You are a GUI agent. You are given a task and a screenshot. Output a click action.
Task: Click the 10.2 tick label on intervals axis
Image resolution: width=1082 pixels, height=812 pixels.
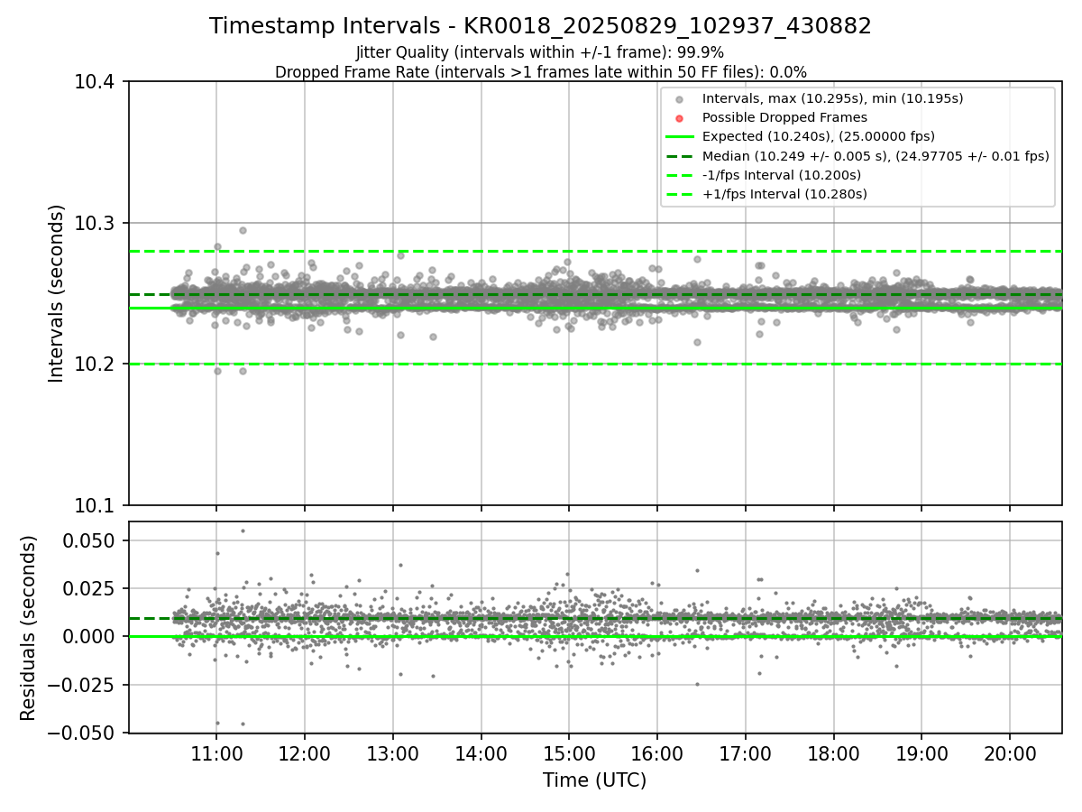point(95,364)
